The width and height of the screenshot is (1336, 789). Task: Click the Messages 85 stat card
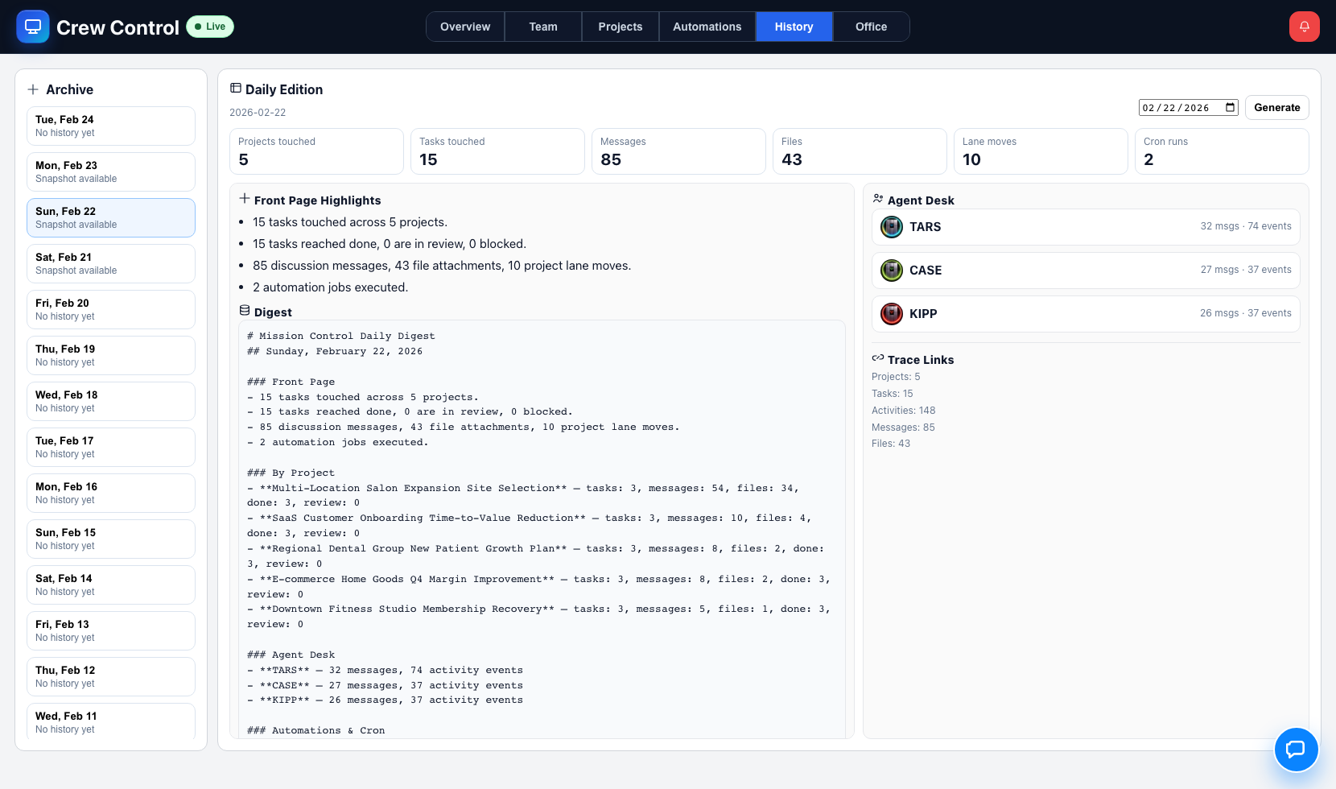coord(678,151)
